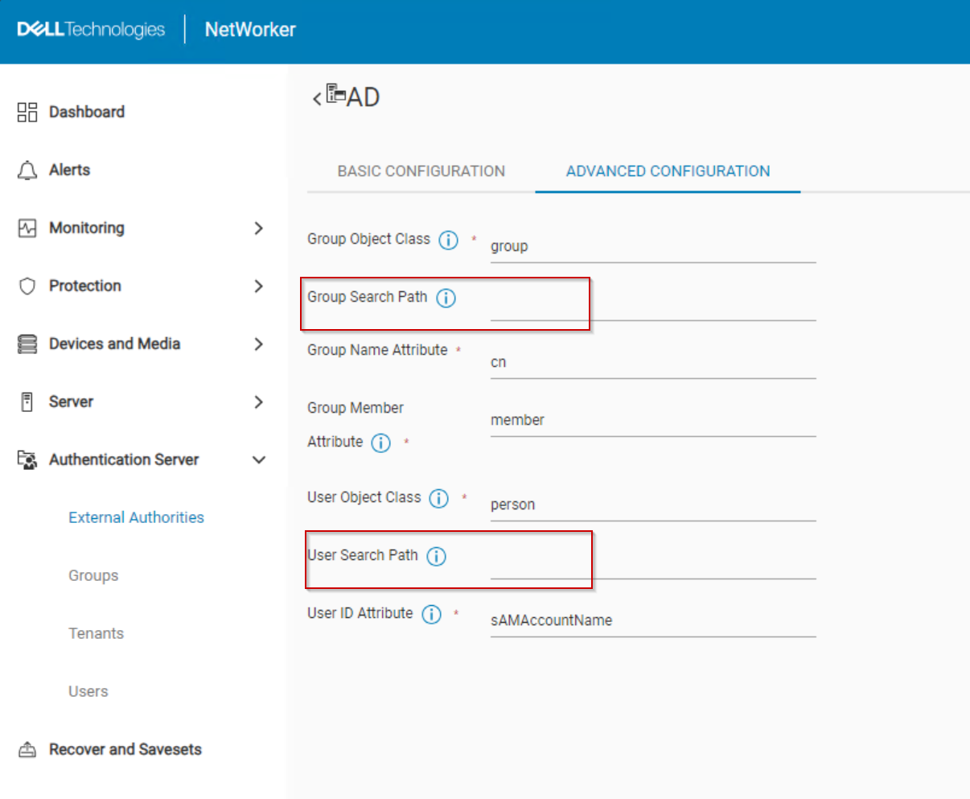Expand the Monitoring sidebar chevron
970x799 pixels.
(258, 229)
